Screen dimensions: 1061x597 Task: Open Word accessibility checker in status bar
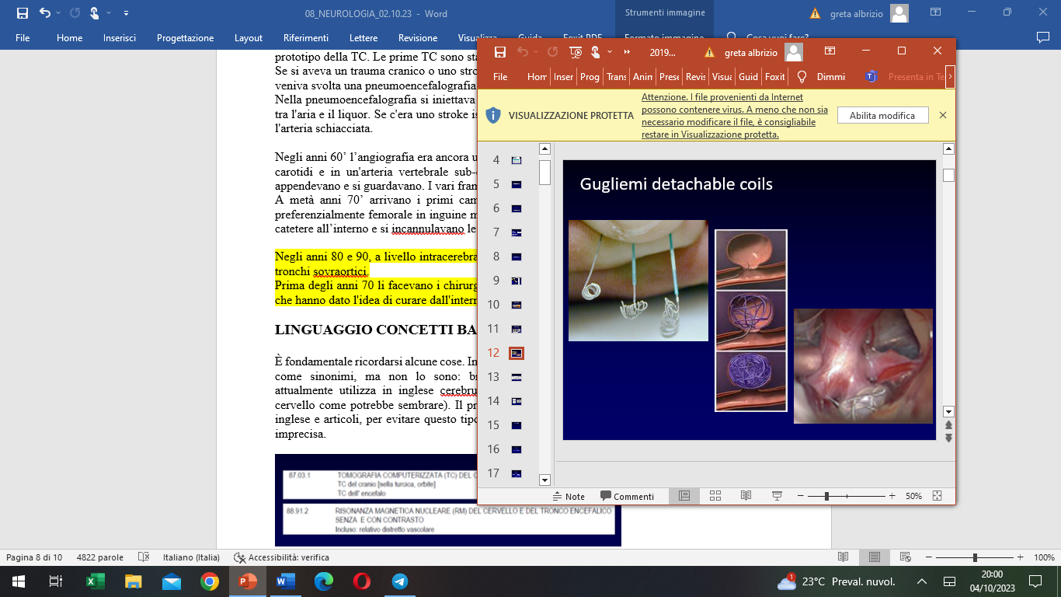(x=281, y=557)
